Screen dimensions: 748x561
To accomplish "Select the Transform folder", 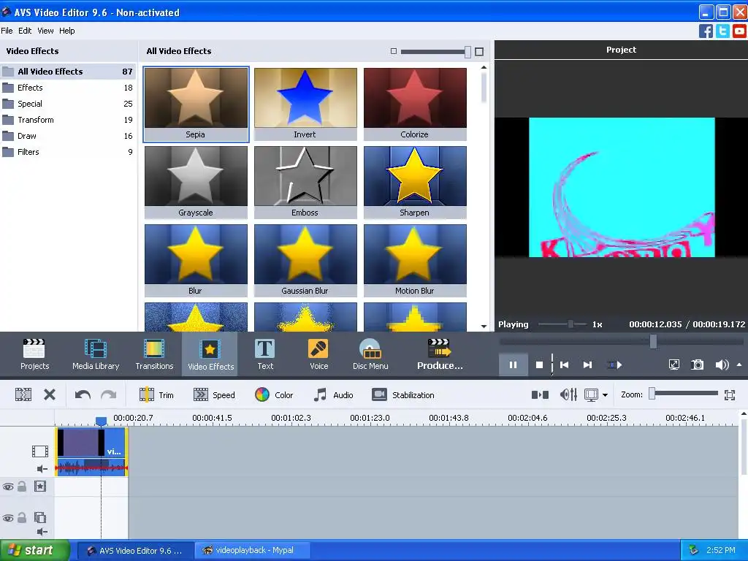I will pyautogui.click(x=68, y=120).
